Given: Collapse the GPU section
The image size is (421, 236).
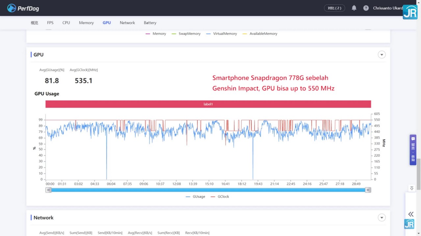Looking at the screenshot, I should 382,55.
